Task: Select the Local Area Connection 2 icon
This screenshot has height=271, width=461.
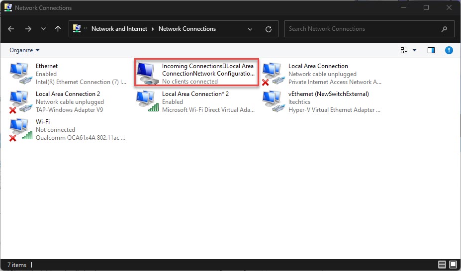Action: click(20, 101)
